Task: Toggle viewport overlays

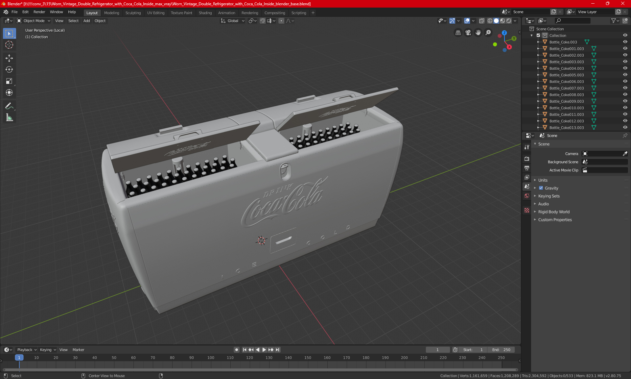Action: [x=467, y=21]
